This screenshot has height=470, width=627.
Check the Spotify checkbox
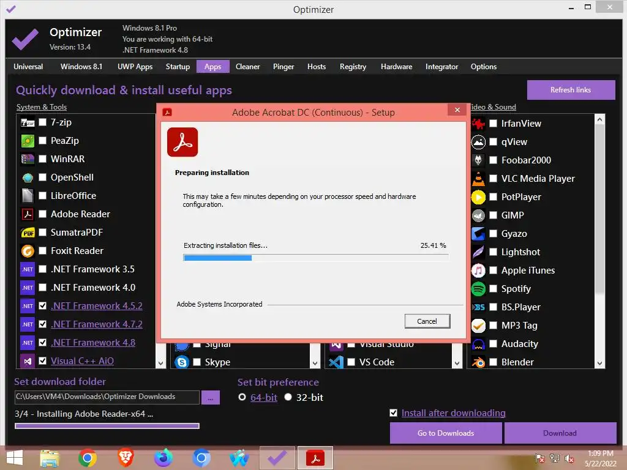(494, 289)
